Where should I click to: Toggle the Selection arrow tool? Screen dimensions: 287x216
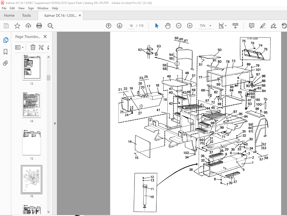point(156,26)
